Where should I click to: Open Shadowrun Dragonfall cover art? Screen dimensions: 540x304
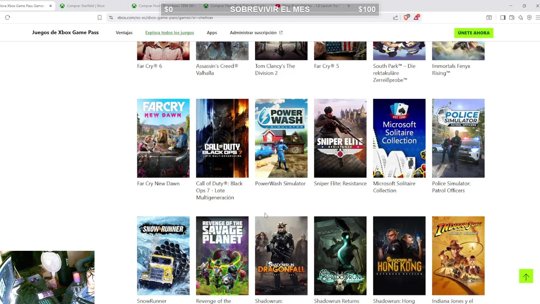click(281, 256)
